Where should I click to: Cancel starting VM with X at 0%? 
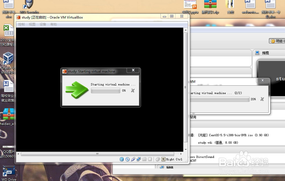(133, 91)
